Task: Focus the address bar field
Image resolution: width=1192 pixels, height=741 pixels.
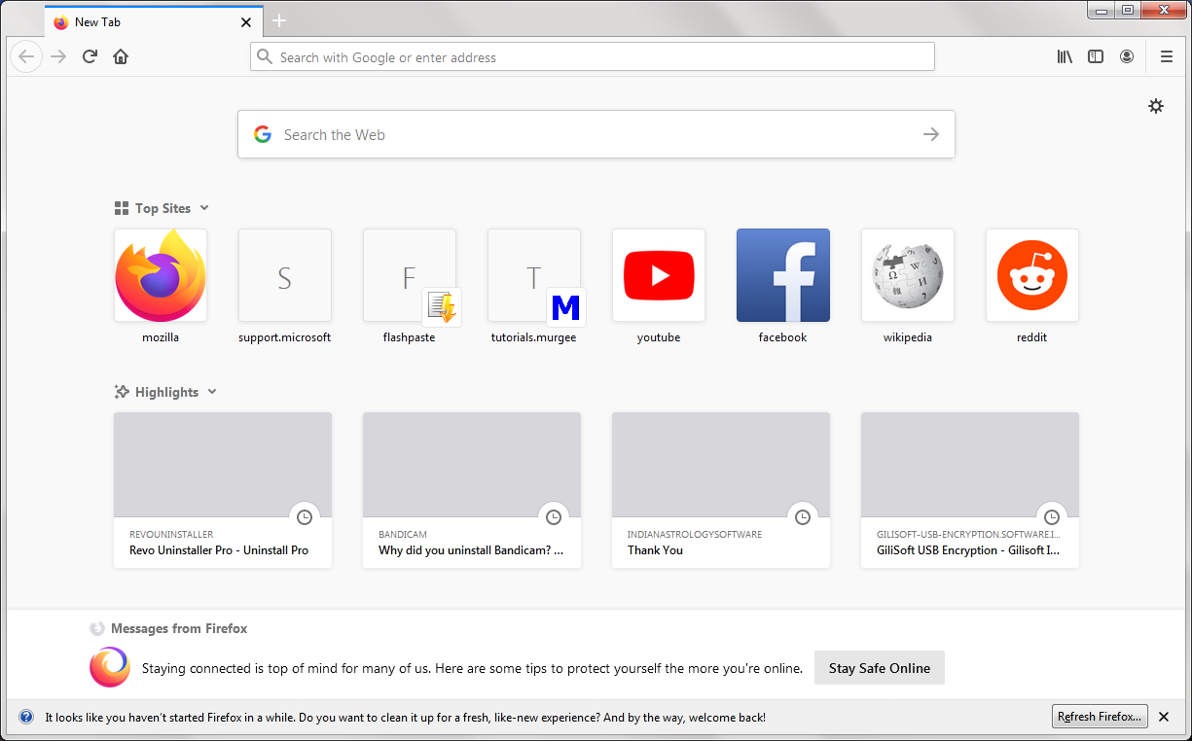Action: point(593,56)
